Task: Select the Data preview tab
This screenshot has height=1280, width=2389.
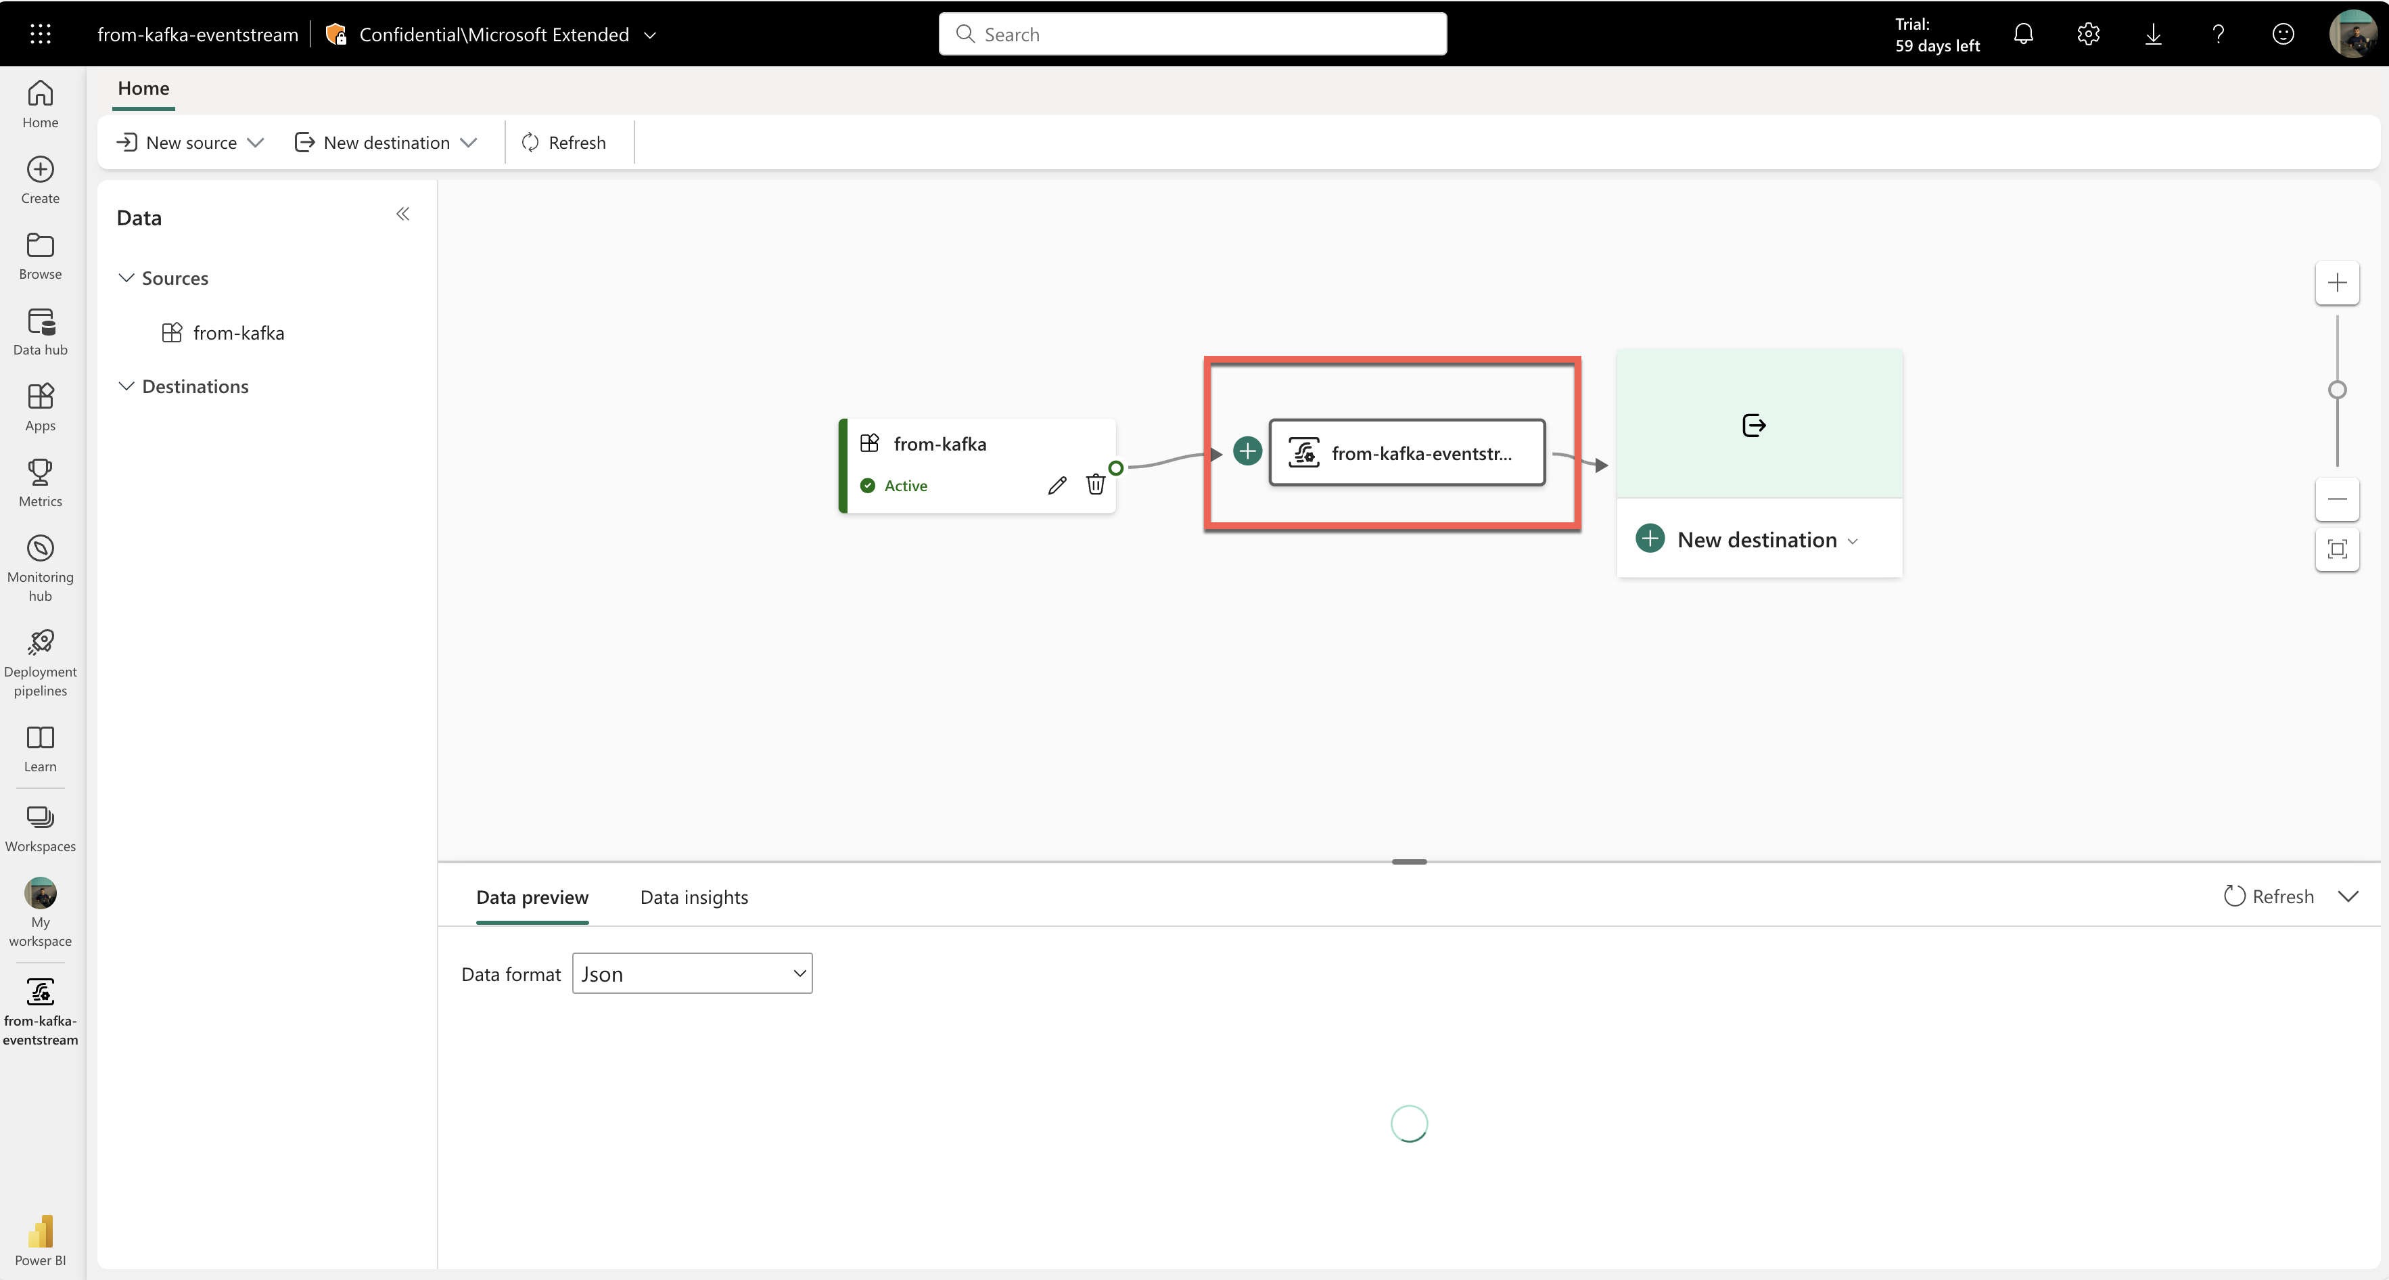Action: 532,897
